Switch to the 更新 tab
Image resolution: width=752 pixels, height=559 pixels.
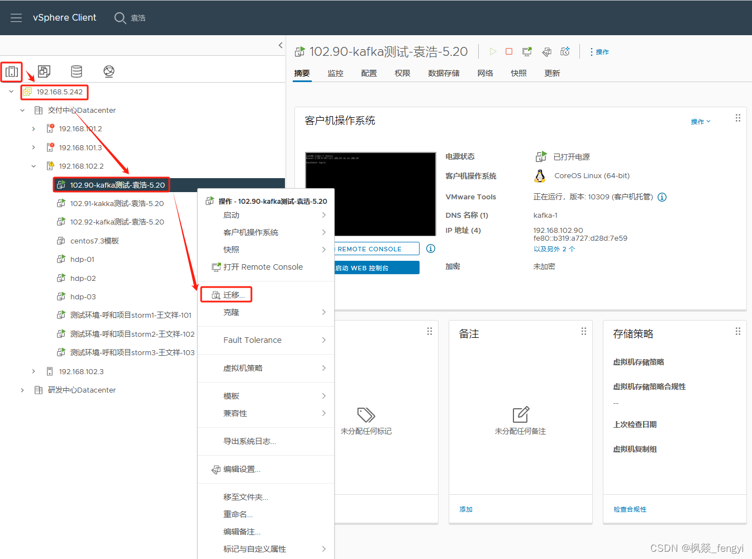point(552,73)
